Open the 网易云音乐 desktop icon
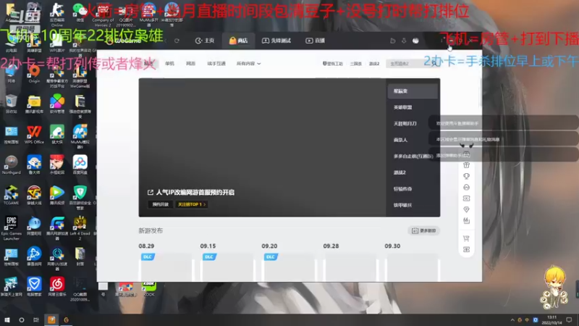 (57, 287)
